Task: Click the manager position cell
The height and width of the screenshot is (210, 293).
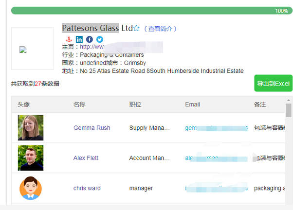Action: pos(141,188)
